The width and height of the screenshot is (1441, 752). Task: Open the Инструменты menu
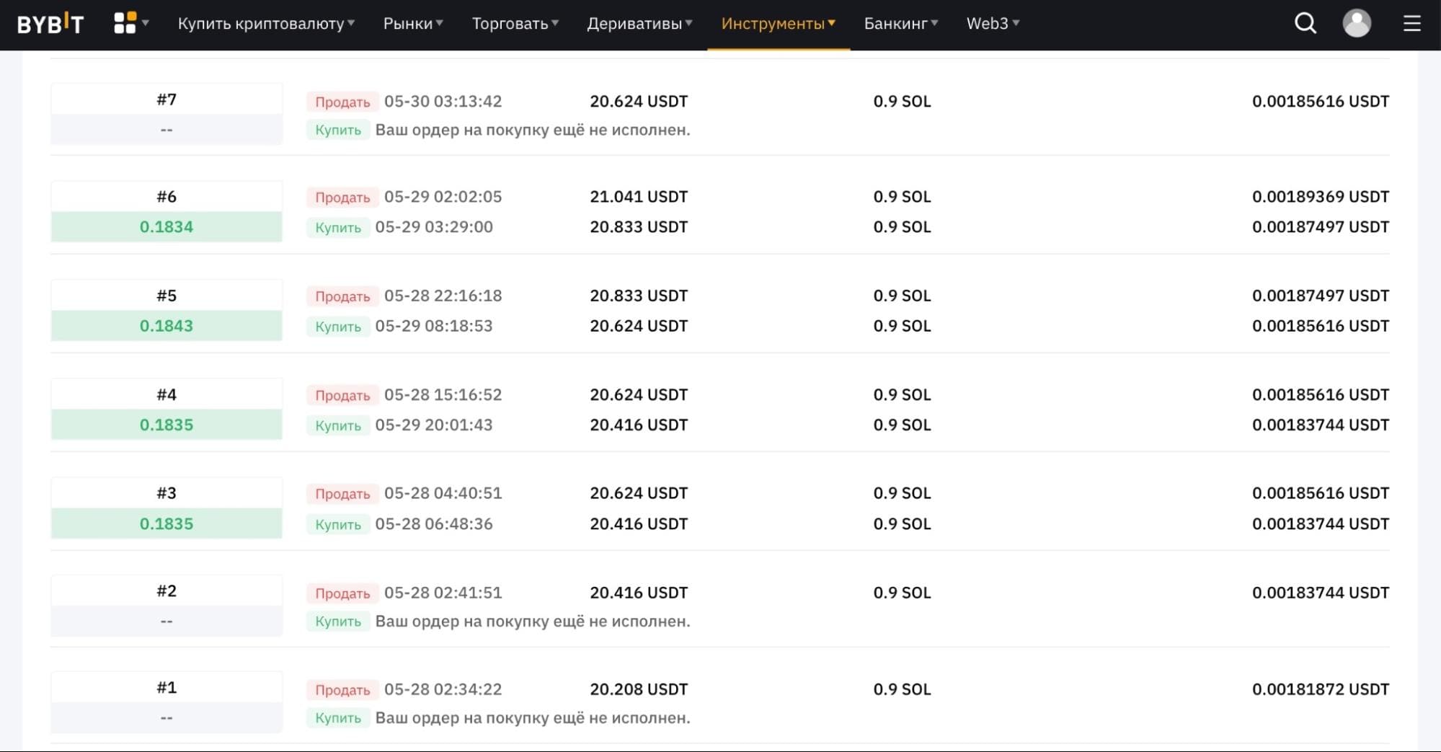point(779,24)
